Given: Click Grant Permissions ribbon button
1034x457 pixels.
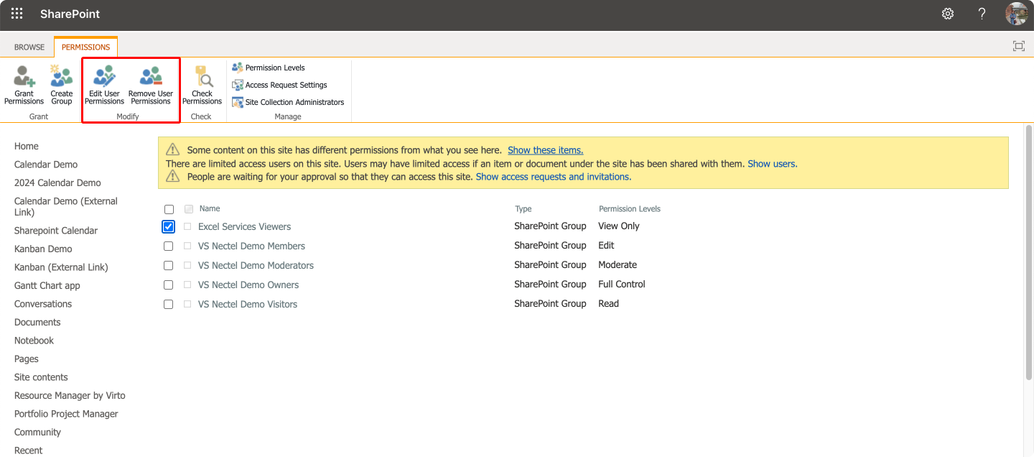Looking at the screenshot, I should 24,85.
